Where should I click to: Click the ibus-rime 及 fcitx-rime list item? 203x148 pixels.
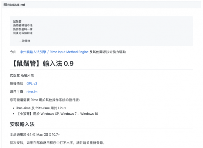point(41,108)
